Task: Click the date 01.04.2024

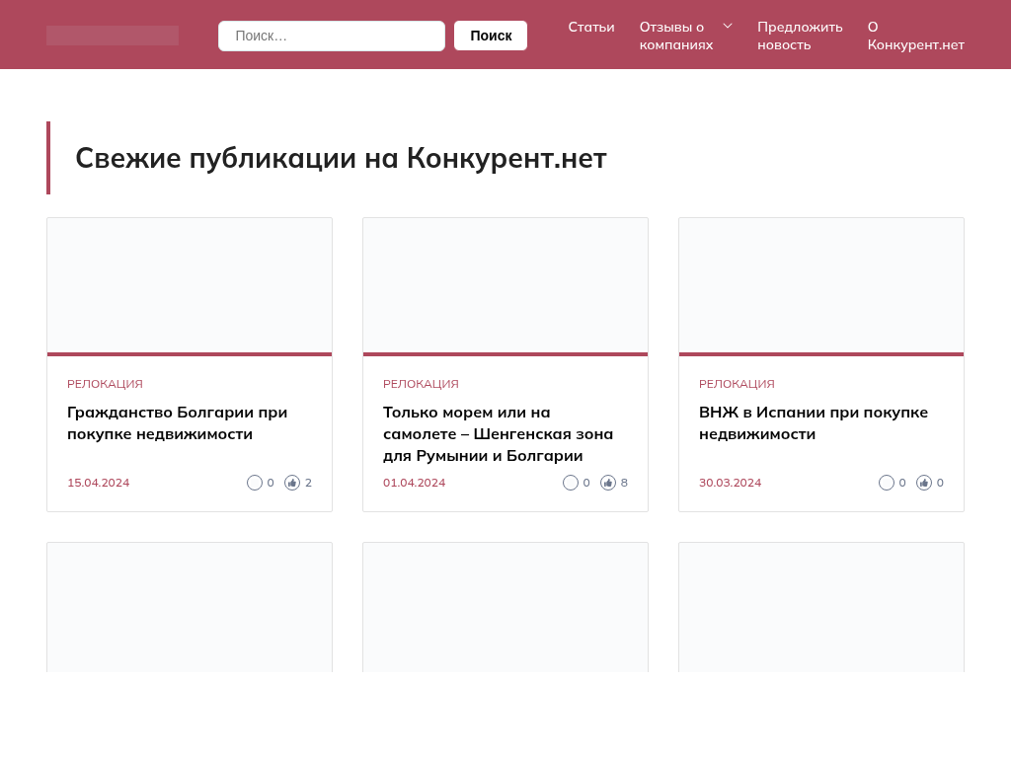Action: [x=414, y=483]
